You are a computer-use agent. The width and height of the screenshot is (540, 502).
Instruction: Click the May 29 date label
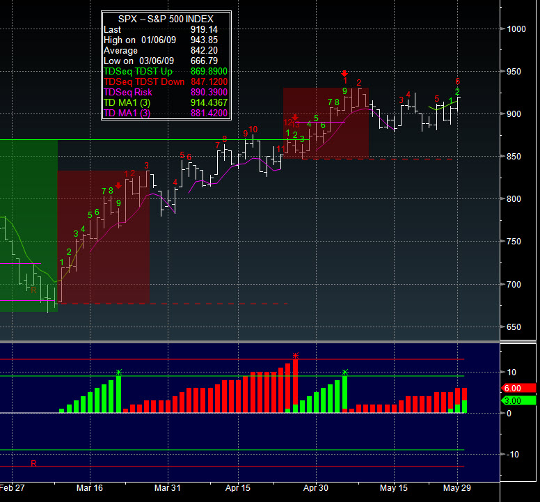[457, 488]
